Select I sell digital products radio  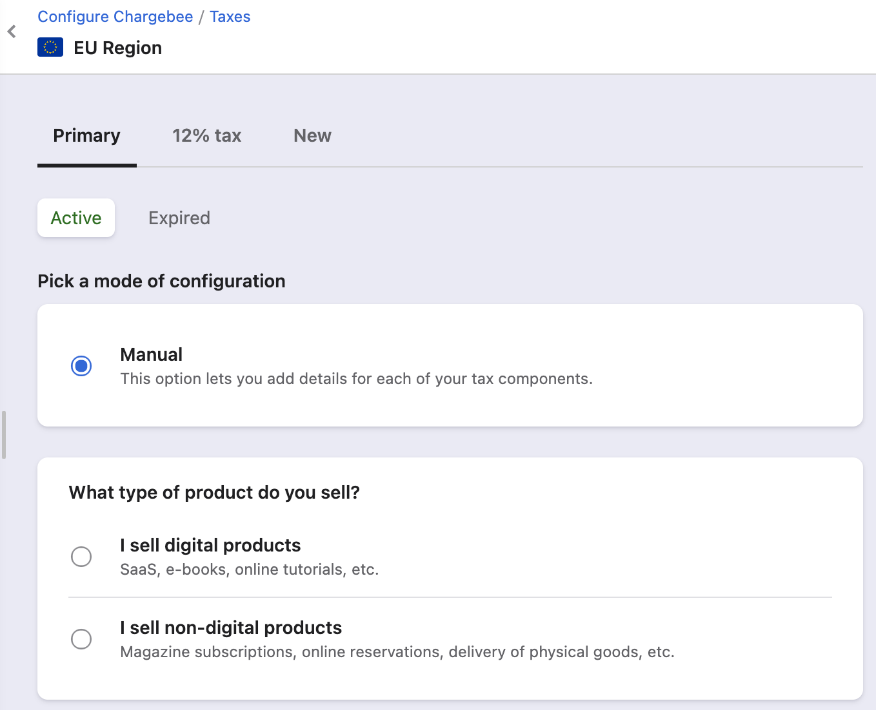pos(81,557)
